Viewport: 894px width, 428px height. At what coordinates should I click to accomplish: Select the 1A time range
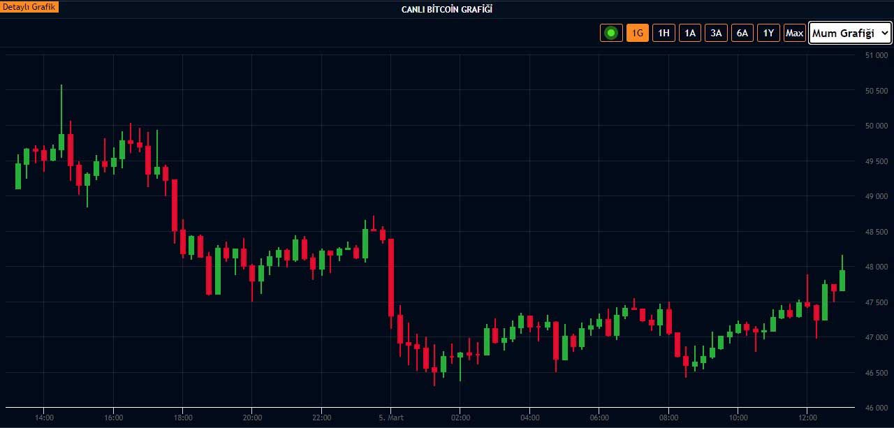pos(690,33)
